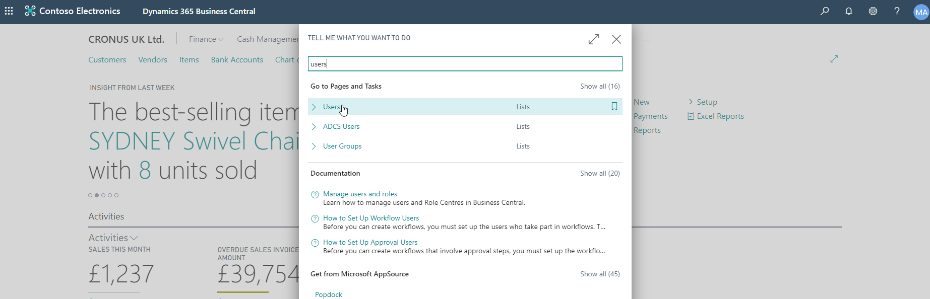Open How to Set Up Approval Users
The width and height of the screenshot is (930, 299).
370,242
